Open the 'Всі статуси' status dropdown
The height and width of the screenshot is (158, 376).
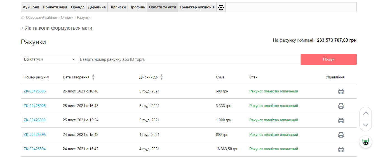coord(49,59)
